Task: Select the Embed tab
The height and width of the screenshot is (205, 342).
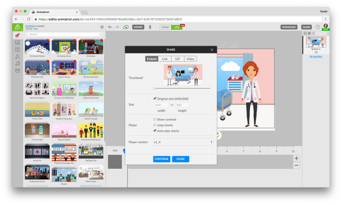Action: pos(151,59)
